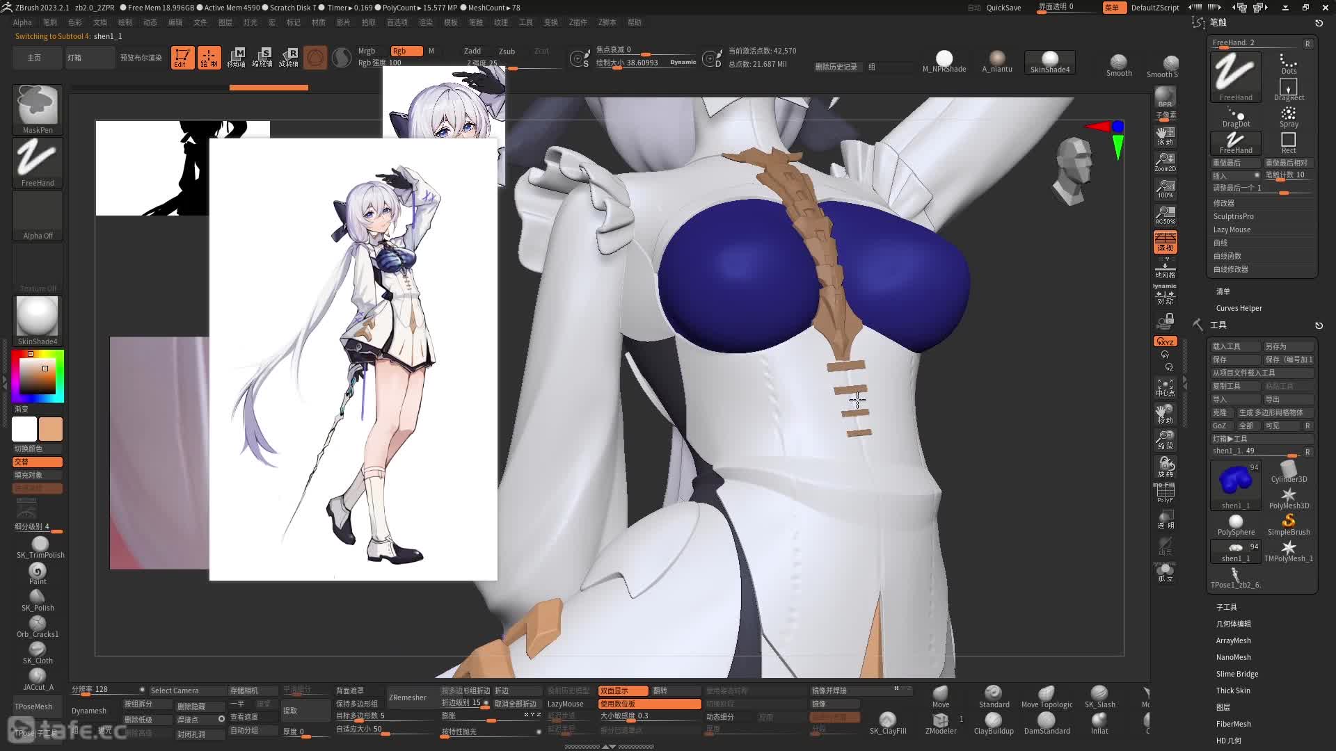
Task: Pick a hue in the color picker square
Action: 38,376
